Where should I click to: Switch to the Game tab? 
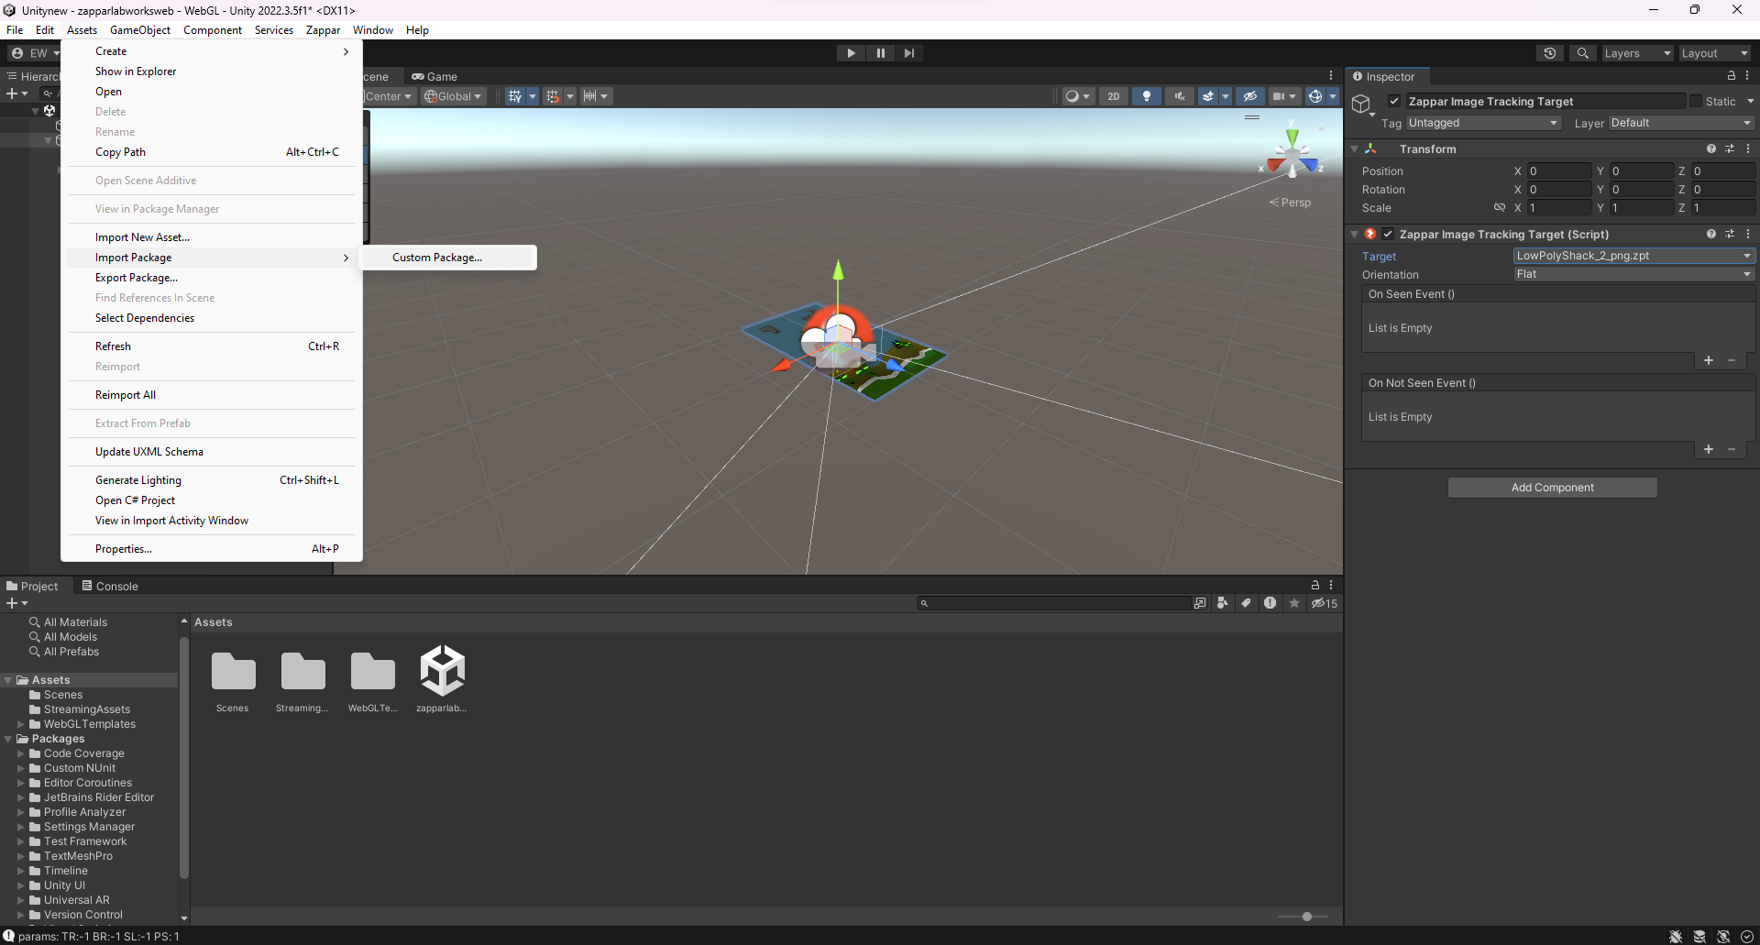click(434, 77)
